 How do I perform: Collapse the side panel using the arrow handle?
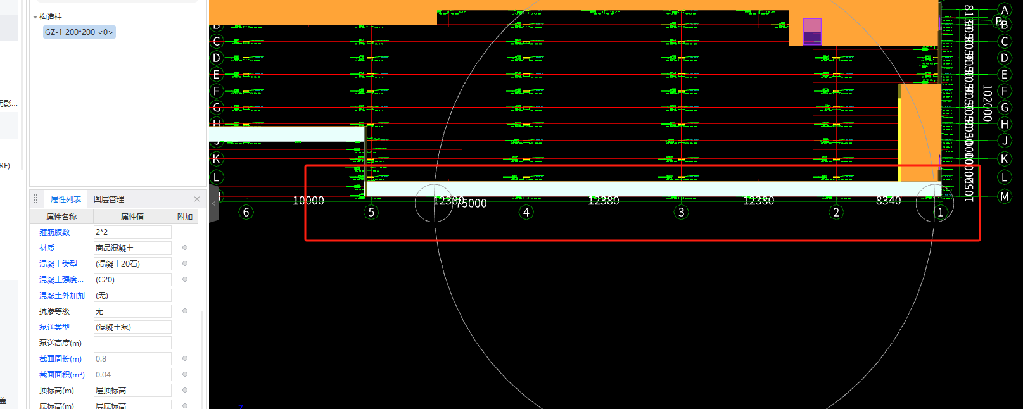[x=214, y=204]
